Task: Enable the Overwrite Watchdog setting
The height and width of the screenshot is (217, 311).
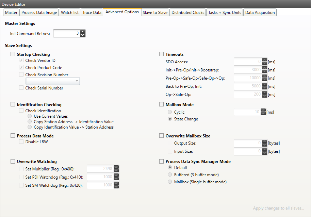Action: (x=13, y=161)
